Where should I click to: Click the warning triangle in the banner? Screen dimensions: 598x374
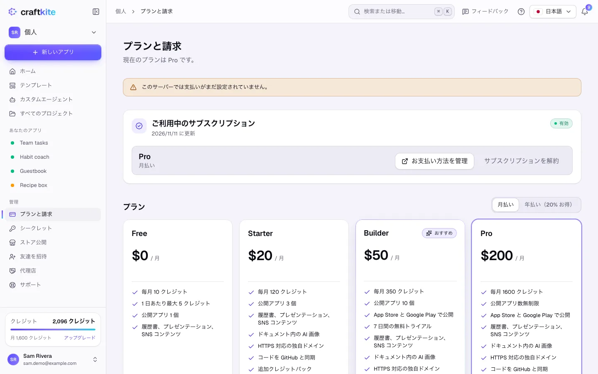coord(133,87)
